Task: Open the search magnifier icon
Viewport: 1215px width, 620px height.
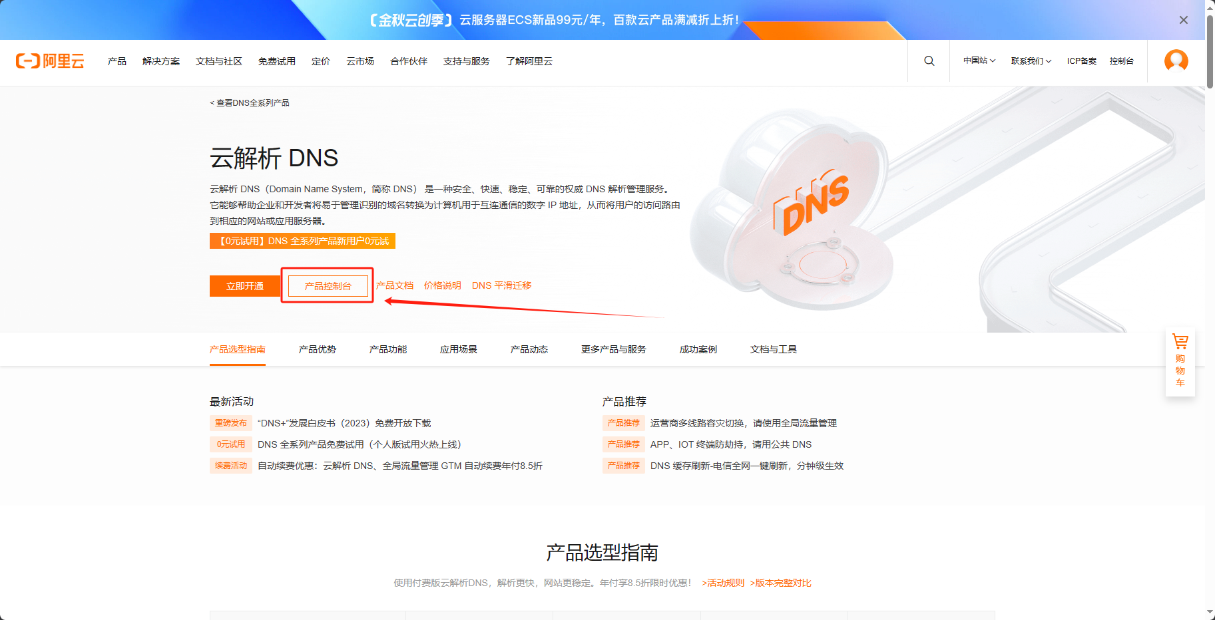Action: (929, 61)
